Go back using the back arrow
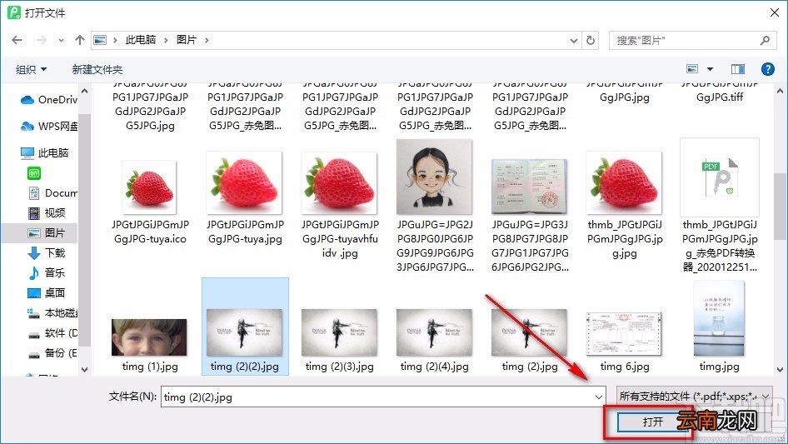Image resolution: width=788 pixels, height=444 pixels. tap(17, 40)
